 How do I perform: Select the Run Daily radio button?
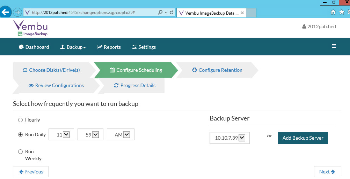(x=20, y=134)
